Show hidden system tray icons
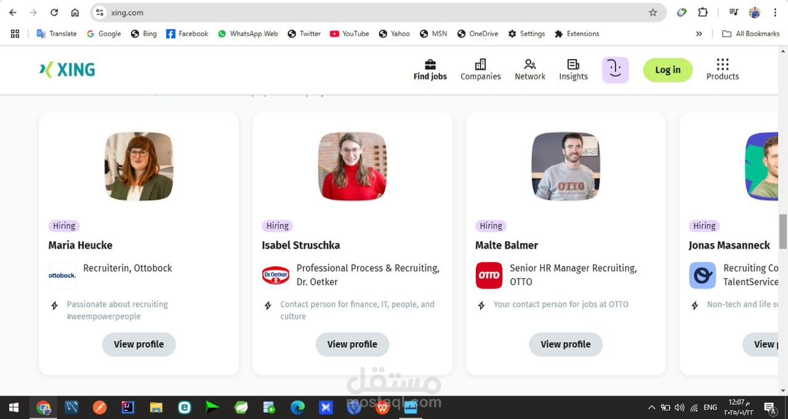This screenshot has width=788, height=419. 651,407
